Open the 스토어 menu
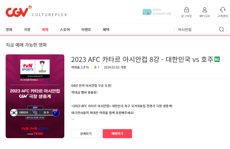The width and height of the screenshot is (230, 149). pos(65,29)
